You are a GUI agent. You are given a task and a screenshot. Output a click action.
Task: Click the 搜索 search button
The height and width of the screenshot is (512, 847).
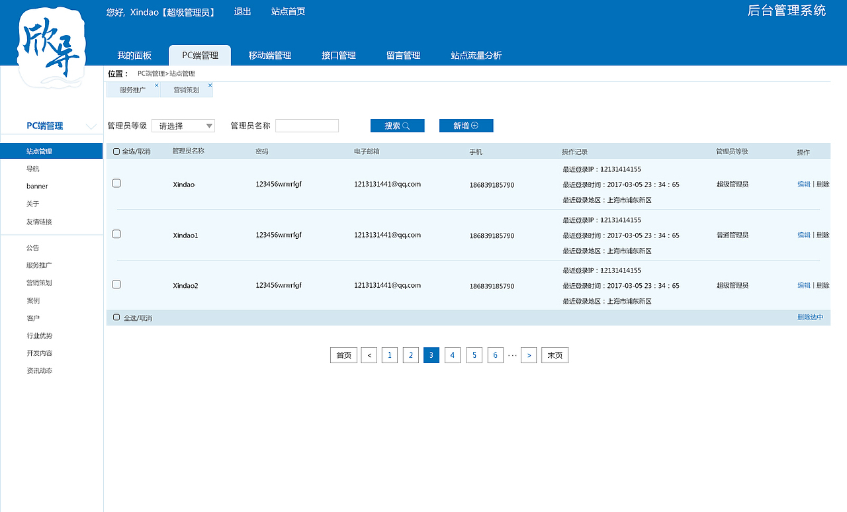397,126
